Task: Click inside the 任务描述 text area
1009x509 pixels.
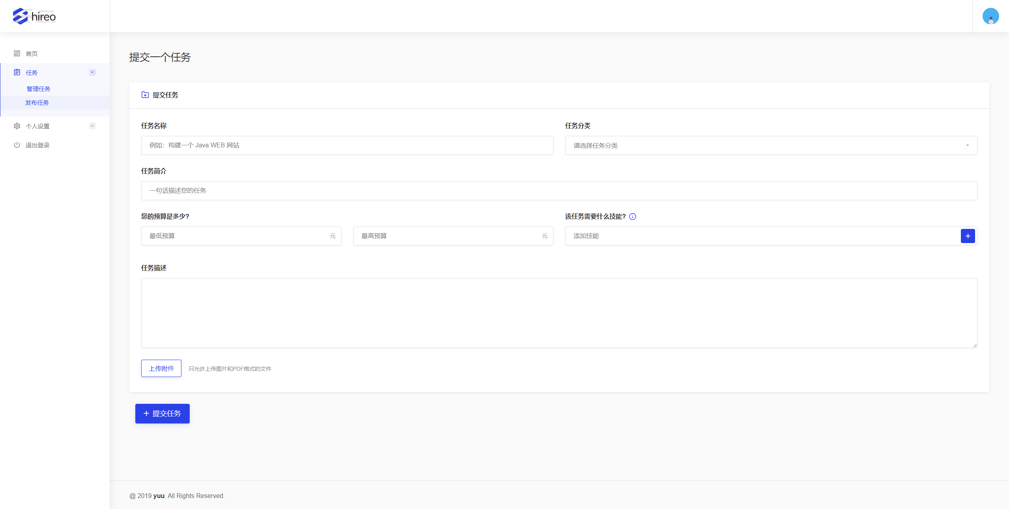Action: 559,313
